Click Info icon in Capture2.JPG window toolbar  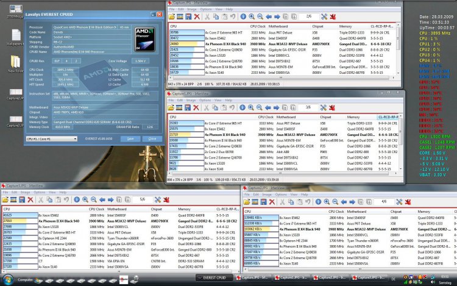click(318, 202)
